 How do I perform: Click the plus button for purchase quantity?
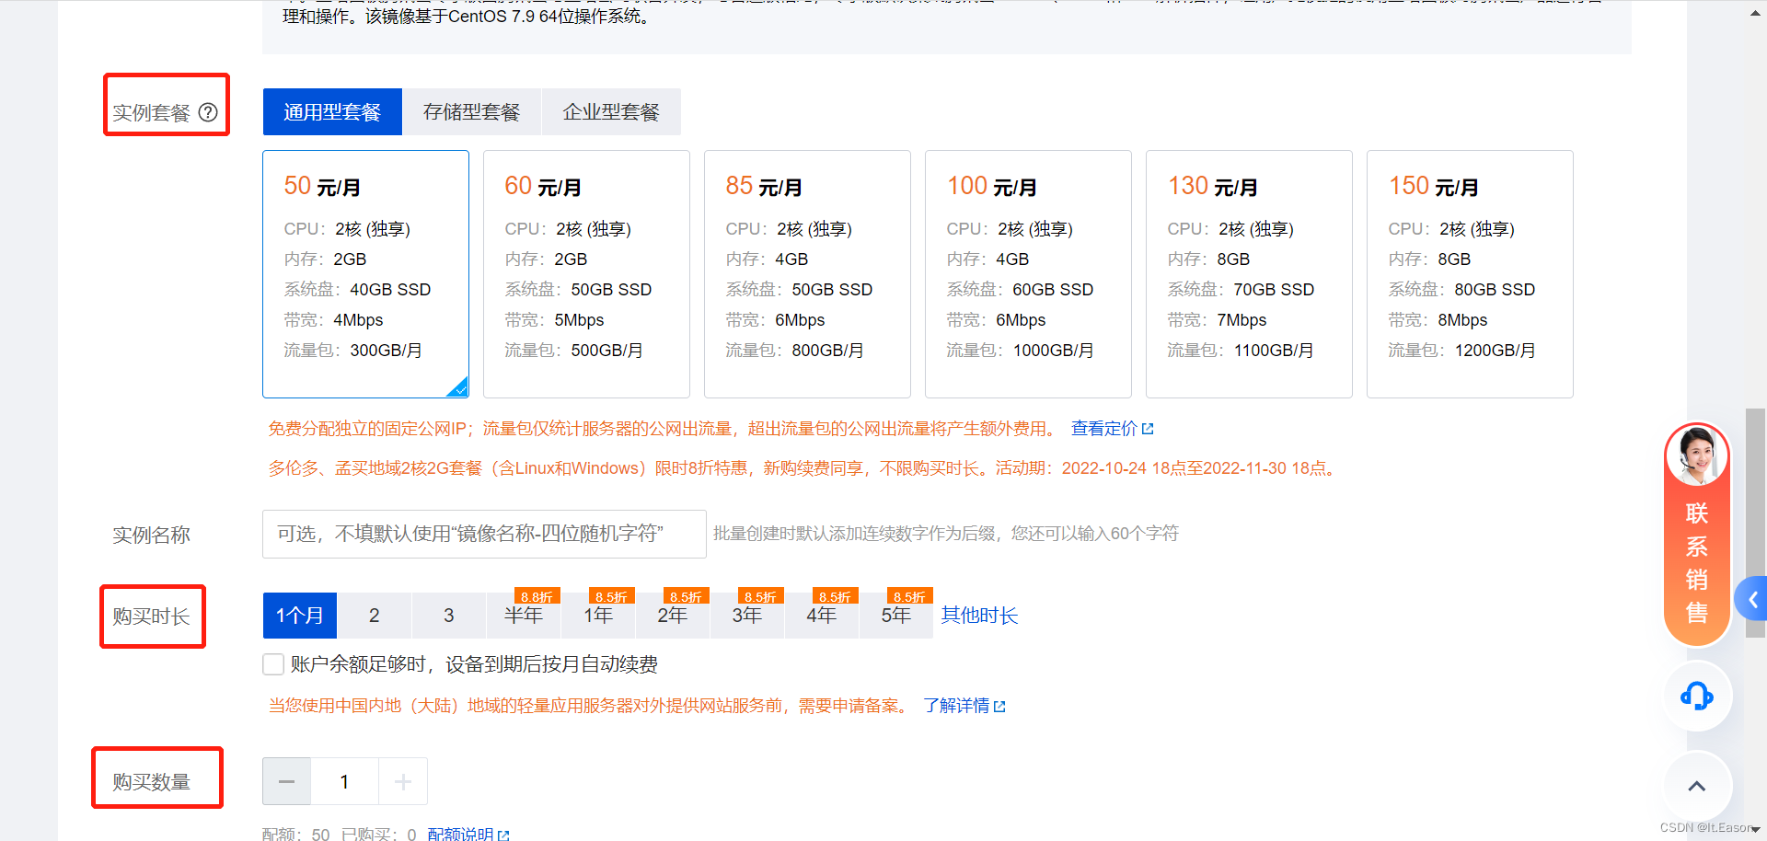[x=402, y=782]
